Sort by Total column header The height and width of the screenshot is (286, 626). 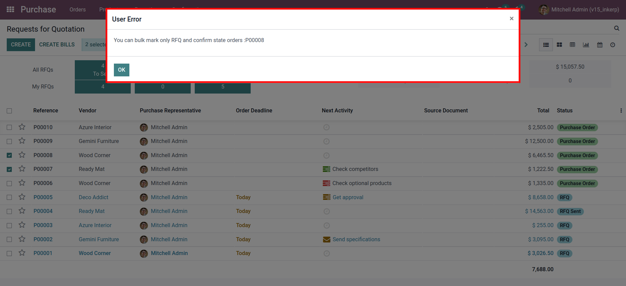(543, 110)
